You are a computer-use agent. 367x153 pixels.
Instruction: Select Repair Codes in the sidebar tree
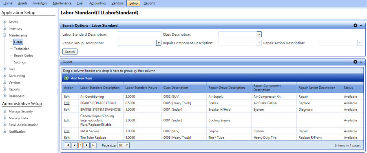pos(23,56)
